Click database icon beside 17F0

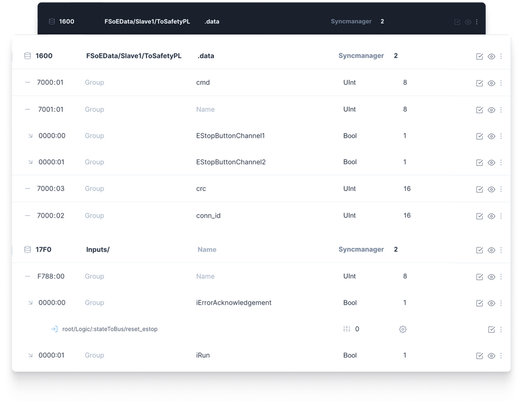pyautogui.click(x=28, y=249)
